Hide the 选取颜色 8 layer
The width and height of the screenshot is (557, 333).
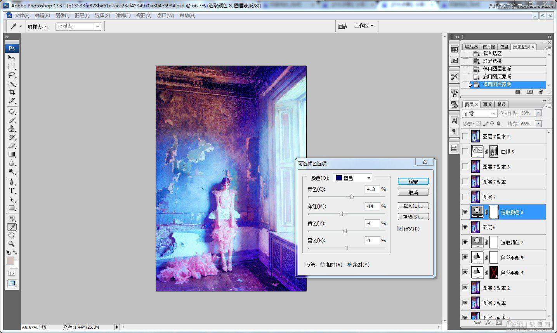click(x=465, y=212)
